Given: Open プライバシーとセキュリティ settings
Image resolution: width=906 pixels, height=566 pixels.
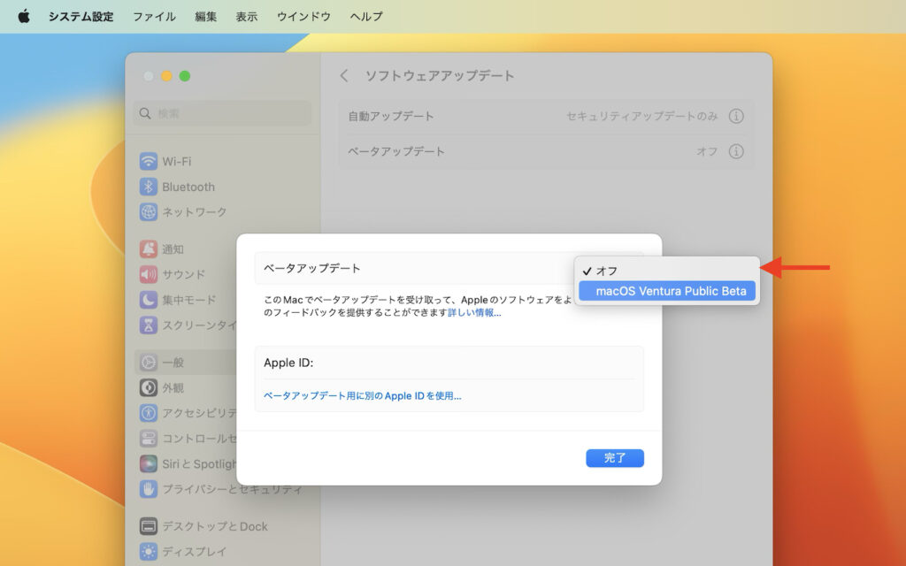Looking at the screenshot, I should click(x=217, y=489).
